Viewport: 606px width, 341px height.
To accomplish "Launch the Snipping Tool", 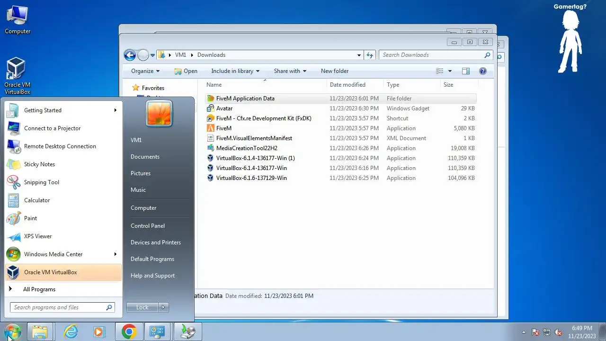I will tap(63, 182).
